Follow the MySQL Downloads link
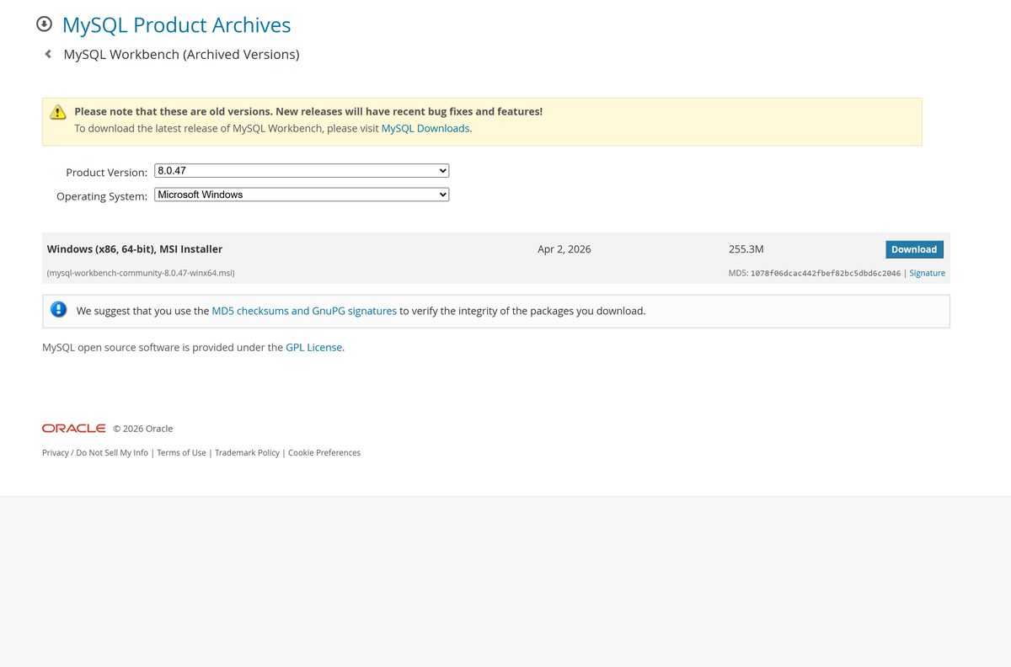1011x667 pixels. click(425, 128)
